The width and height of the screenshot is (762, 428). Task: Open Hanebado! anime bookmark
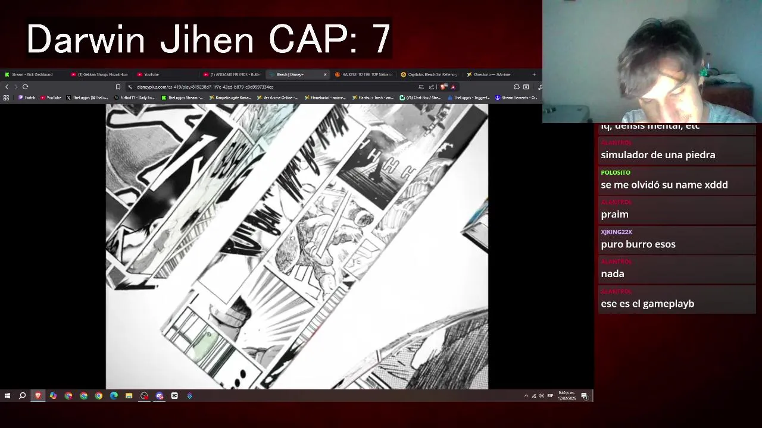tap(325, 97)
